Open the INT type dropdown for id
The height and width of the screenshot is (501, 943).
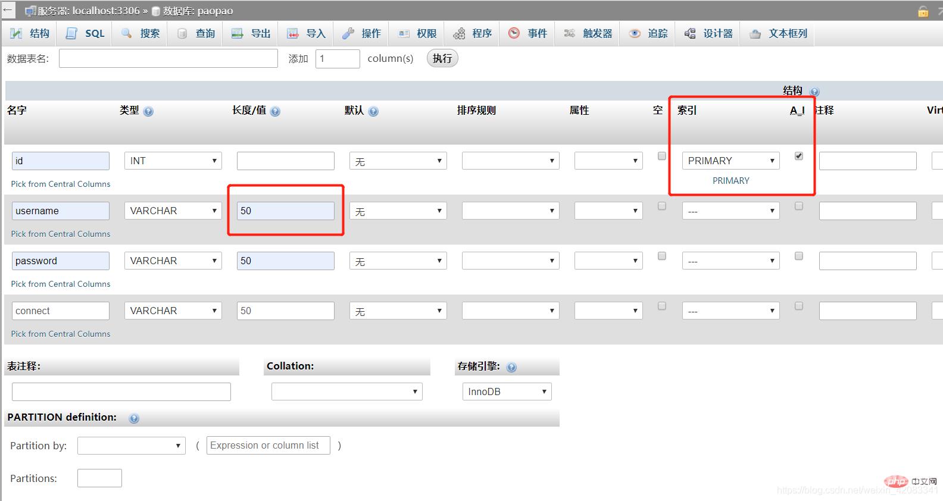pos(173,161)
